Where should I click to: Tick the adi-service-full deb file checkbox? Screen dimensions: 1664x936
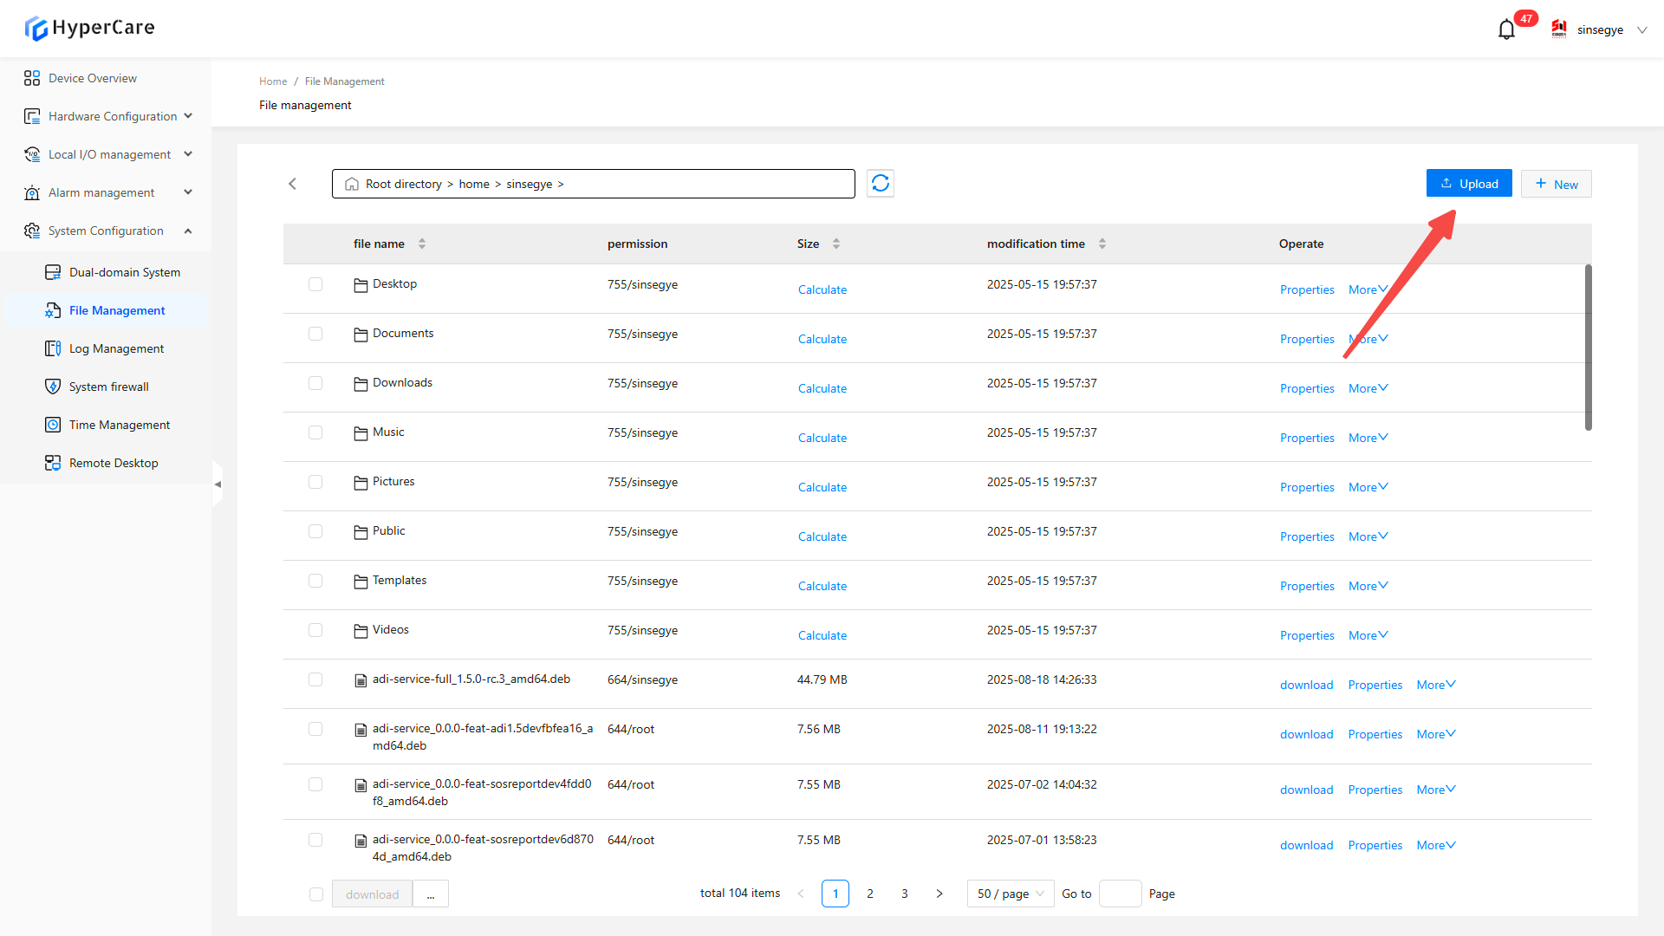pyautogui.click(x=315, y=679)
